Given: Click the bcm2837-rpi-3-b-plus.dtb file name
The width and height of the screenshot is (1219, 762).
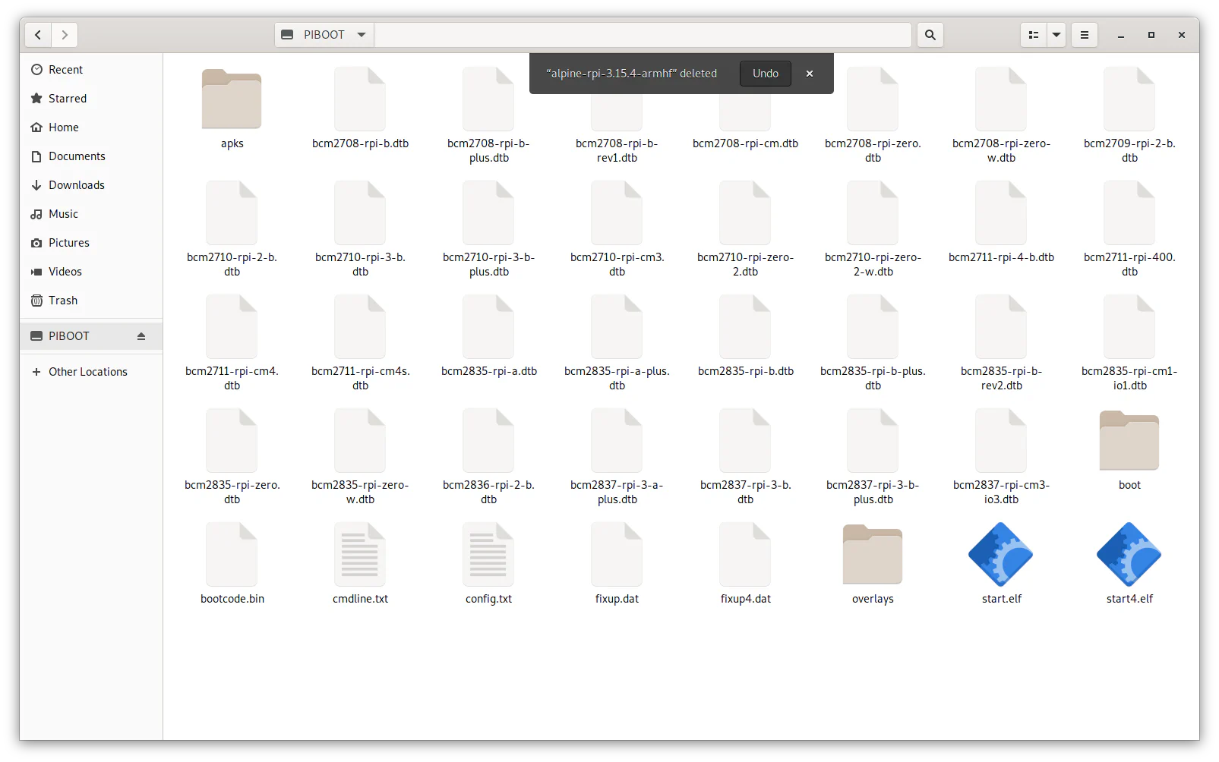Looking at the screenshot, I should click(873, 492).
